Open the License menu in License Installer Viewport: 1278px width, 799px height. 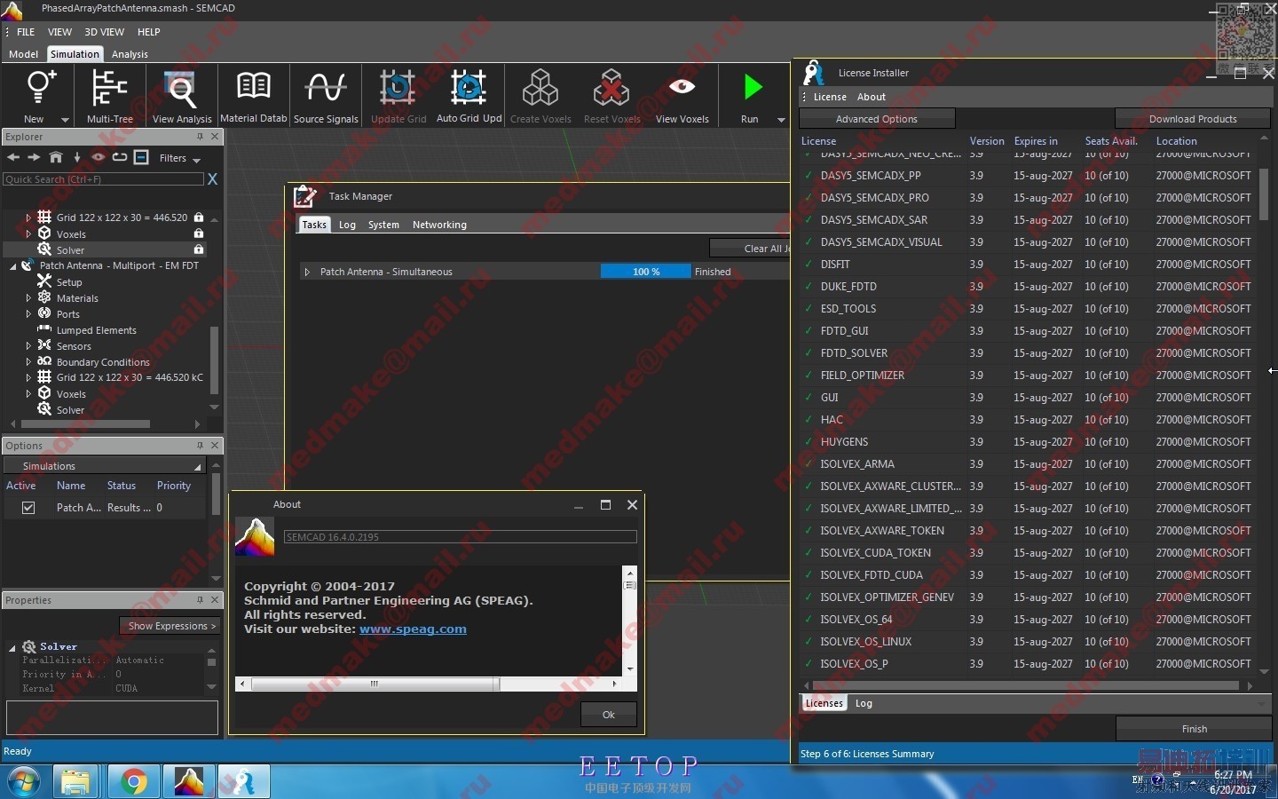coord(830,97)
